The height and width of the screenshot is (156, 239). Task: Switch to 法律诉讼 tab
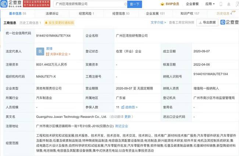(51, 13)
